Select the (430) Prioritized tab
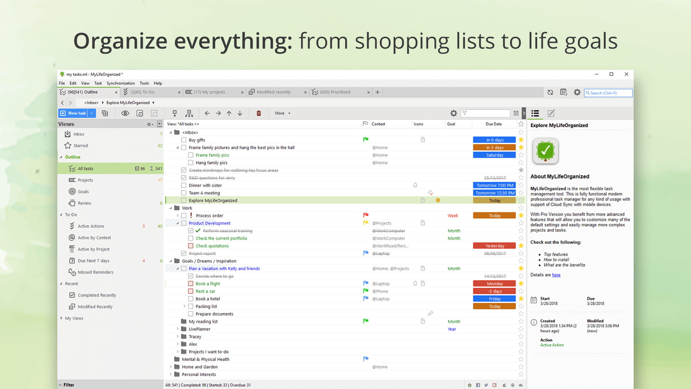This screenshot has height=389, width=691. 336,92
